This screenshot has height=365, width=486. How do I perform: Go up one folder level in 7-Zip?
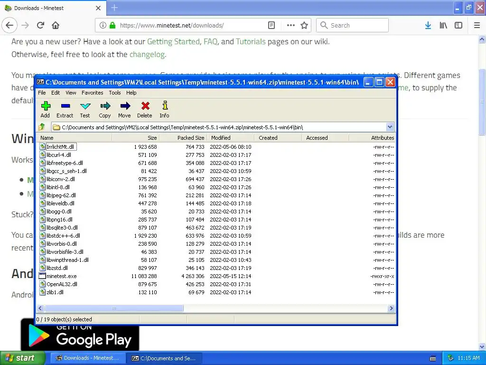tap(42, 127)
